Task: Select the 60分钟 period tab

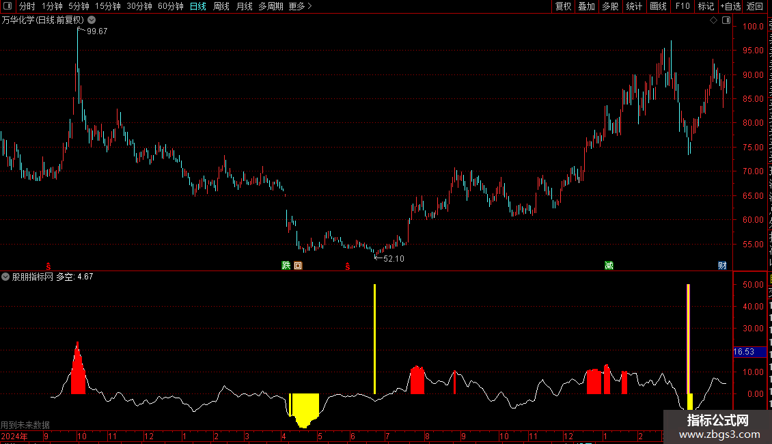Action: [171, 6]
